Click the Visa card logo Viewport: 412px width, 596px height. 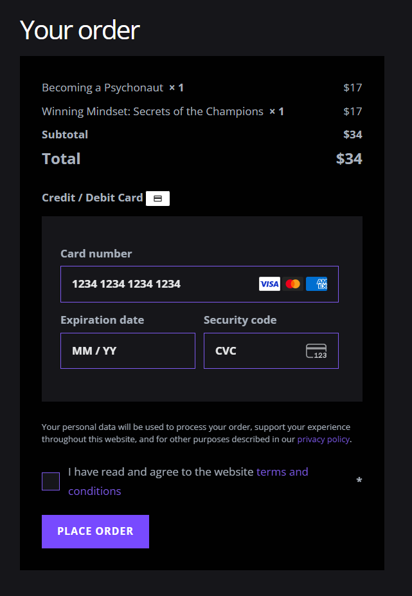coord(269,284)
